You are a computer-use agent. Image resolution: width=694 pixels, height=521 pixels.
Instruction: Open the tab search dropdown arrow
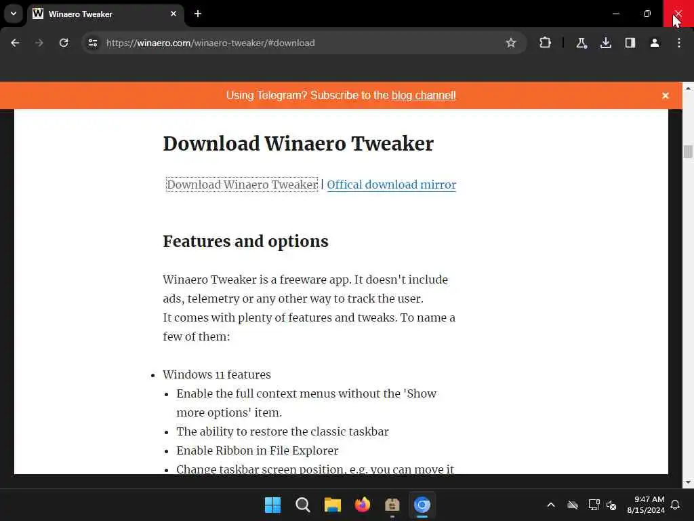[x=14, y=14]
